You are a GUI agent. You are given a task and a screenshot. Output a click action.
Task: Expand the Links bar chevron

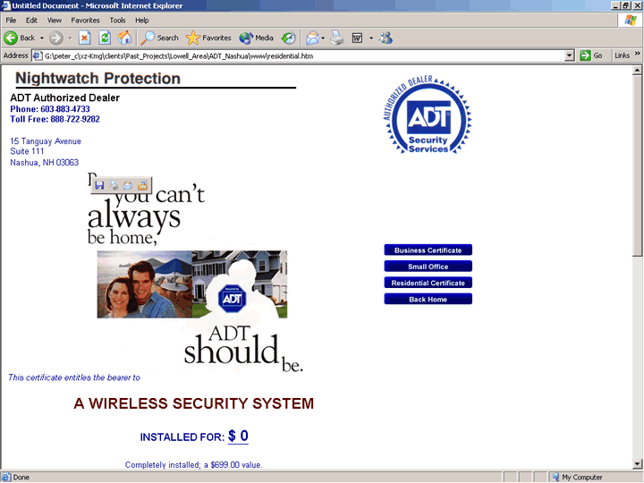(637, 54)
